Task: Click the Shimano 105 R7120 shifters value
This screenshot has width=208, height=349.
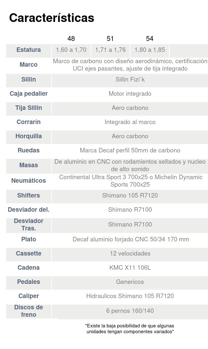Action: pos(130,196)
